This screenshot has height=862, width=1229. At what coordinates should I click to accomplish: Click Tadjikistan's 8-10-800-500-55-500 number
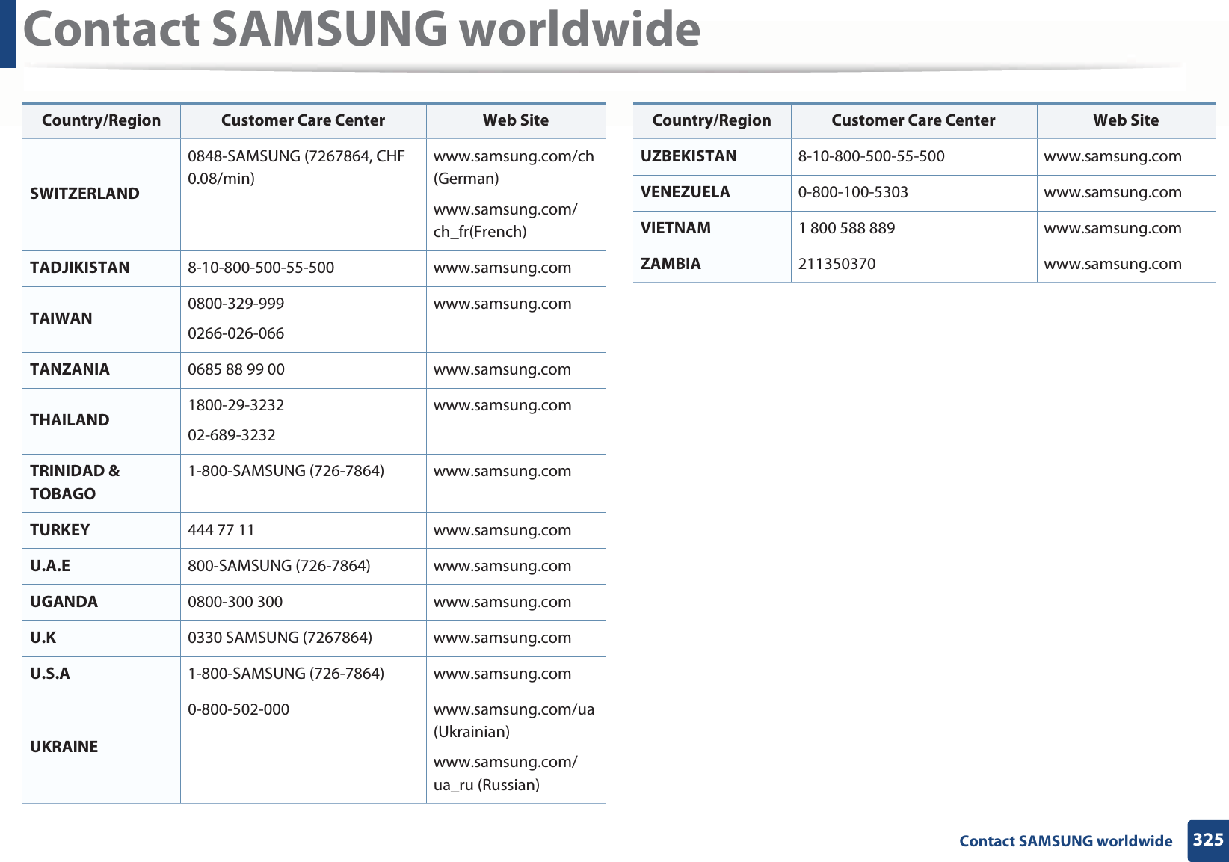coord(261,268)
